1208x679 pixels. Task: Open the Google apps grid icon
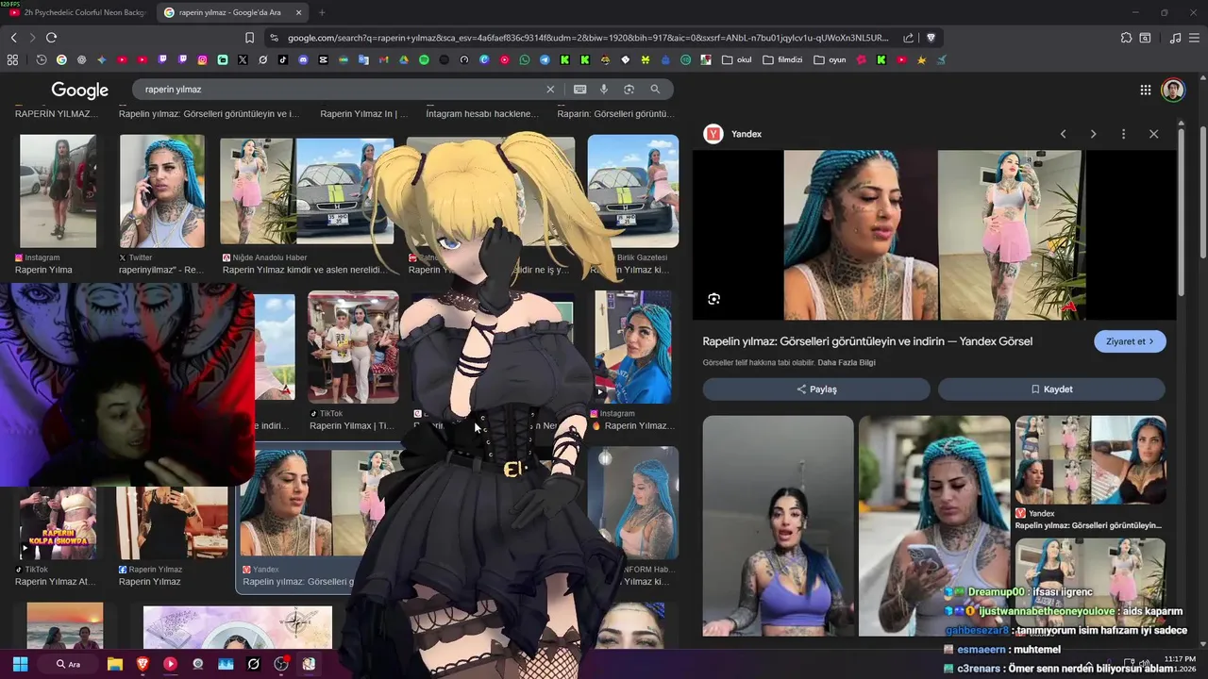(1145, 90)
